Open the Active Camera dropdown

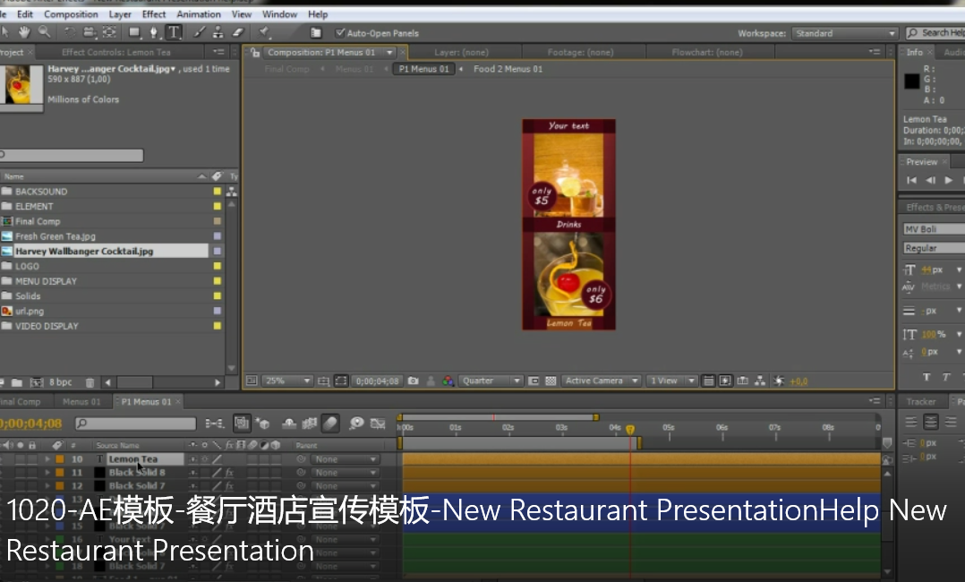602,381
